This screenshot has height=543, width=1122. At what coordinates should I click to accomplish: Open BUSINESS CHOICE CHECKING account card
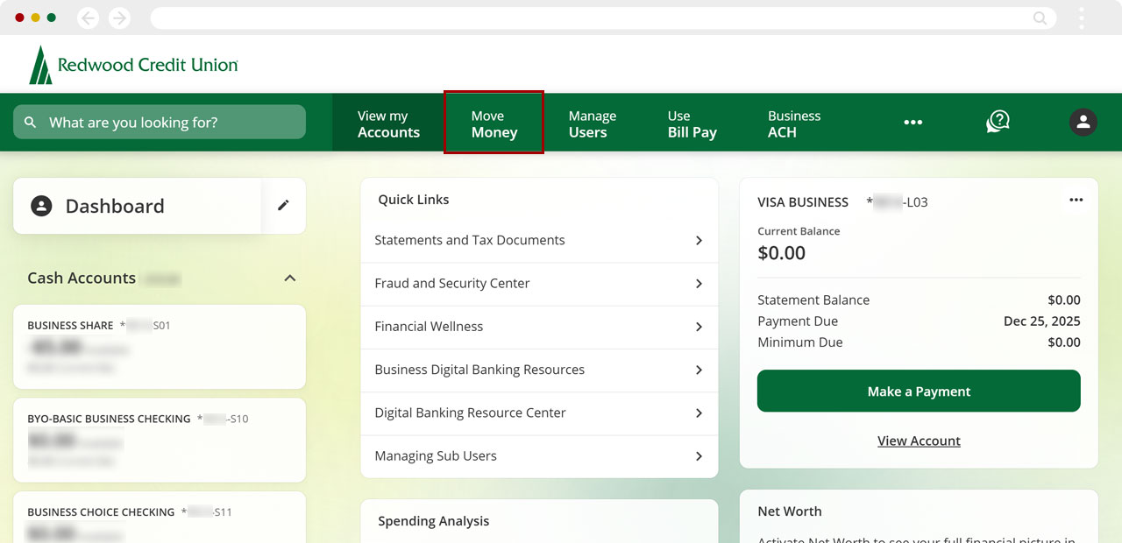click(x=160, y=518)
